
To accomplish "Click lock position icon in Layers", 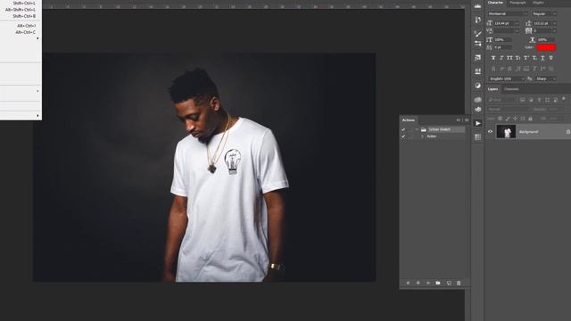I will pyautogui.click(x=515, y=119).
